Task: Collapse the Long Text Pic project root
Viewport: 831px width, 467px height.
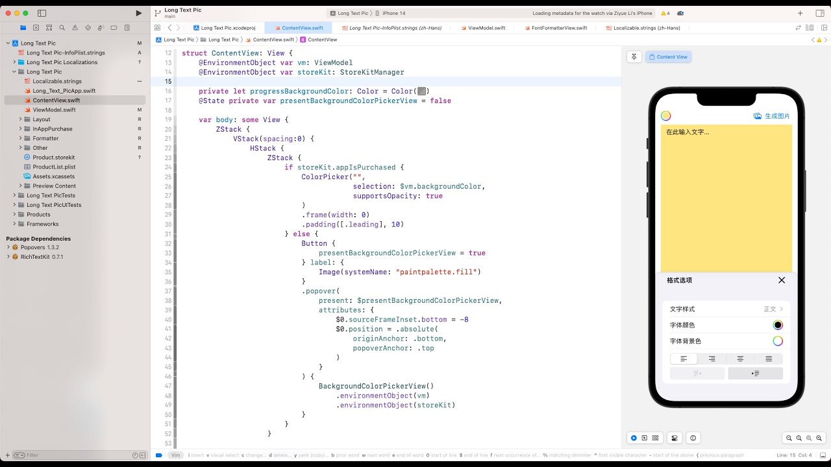Action: pyautogui.click(x=8, y=43)
